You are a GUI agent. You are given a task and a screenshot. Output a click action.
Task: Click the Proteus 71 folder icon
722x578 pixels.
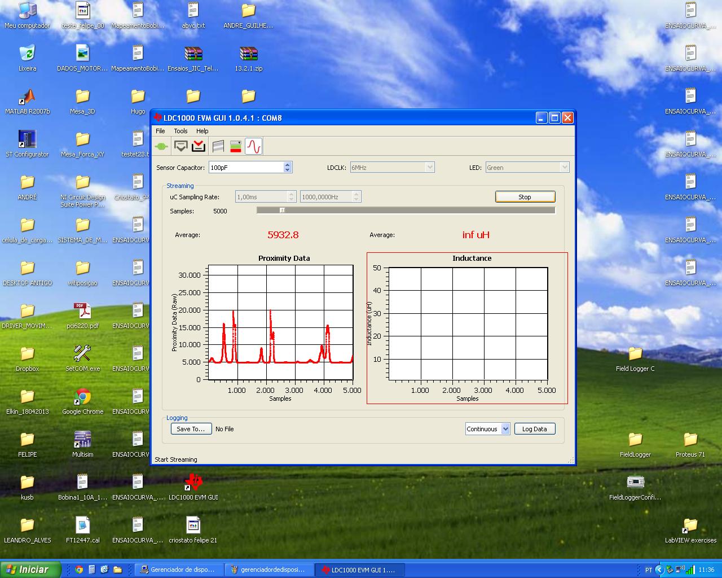tap(690, 445)
